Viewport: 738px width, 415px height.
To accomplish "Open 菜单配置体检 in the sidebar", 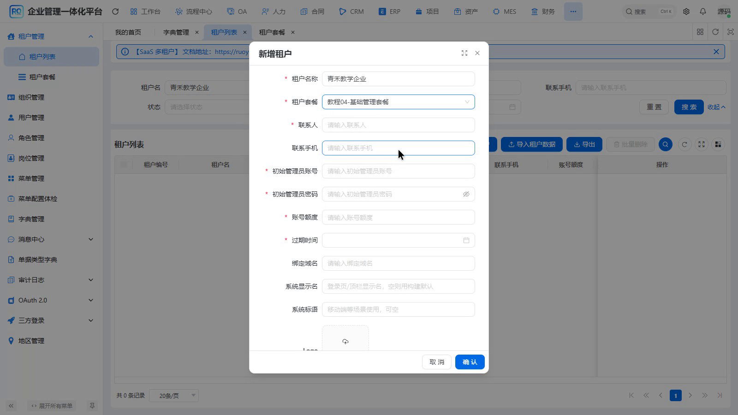I will pyautogui.click(x=52, y=199).
